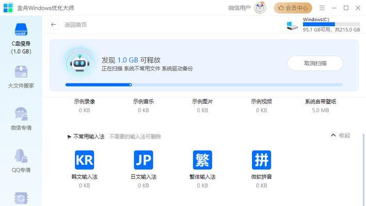Click the scanning status text line
The height and width of the screenshot is (206, 366).
147,68
